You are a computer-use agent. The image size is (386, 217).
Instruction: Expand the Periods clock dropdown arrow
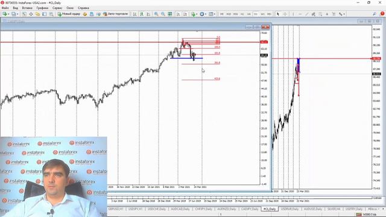coord(206,14)
